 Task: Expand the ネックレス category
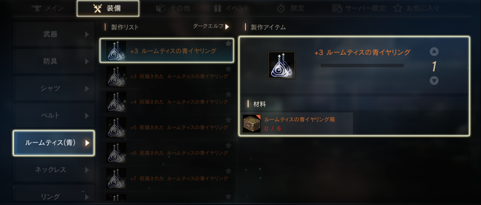coord(54,169)
